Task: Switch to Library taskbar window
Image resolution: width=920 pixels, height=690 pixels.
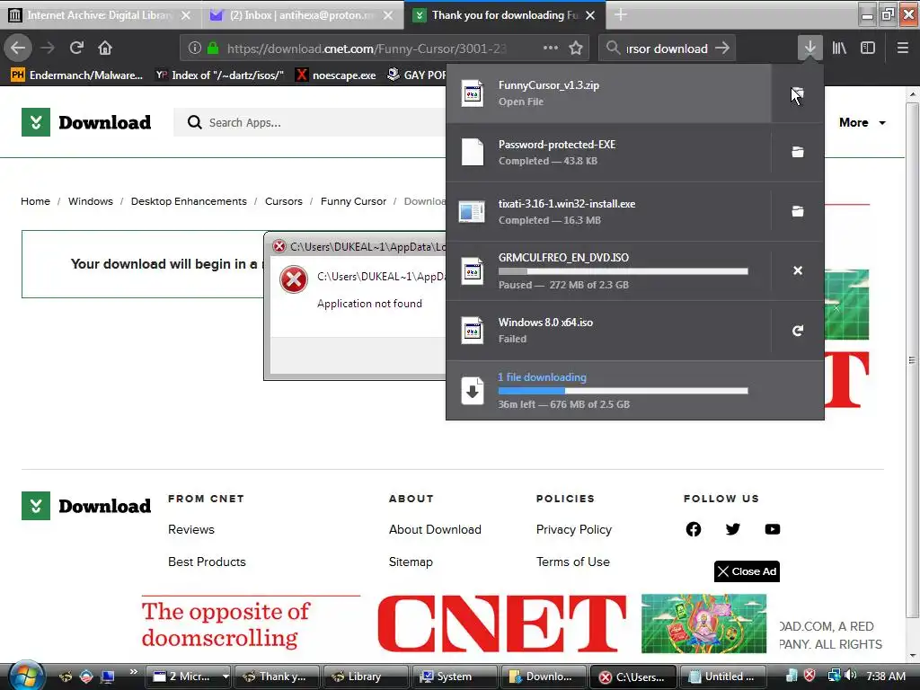Action: pyautogui.click(x=365, y=677)
